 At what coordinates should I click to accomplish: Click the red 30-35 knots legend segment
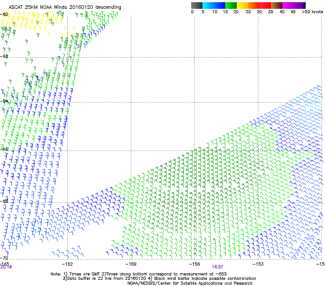(265, 5)
